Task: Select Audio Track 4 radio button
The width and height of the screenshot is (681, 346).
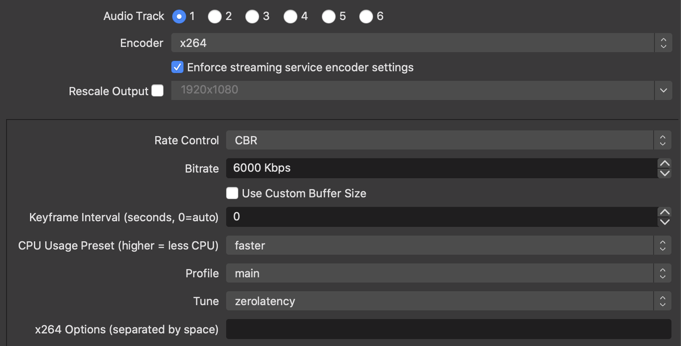Action: point(290,16)
